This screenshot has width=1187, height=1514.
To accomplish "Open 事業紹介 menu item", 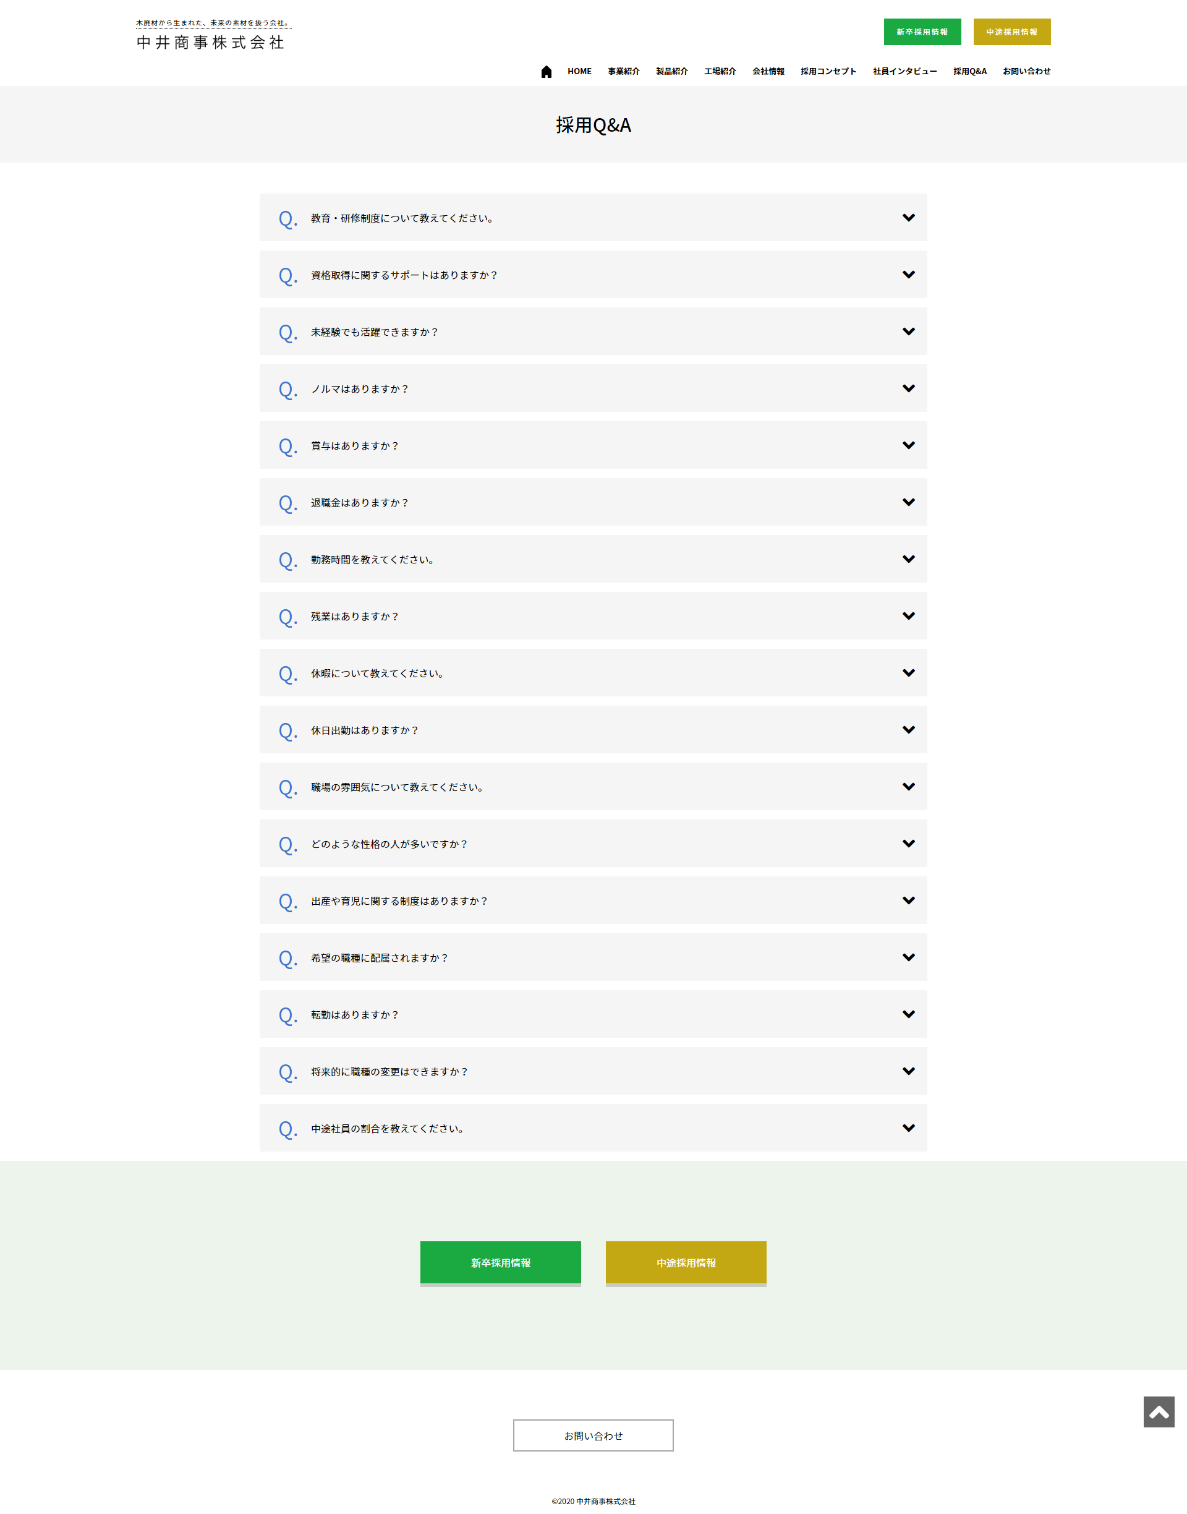I will pyautogui.click(x=623, y=72).
